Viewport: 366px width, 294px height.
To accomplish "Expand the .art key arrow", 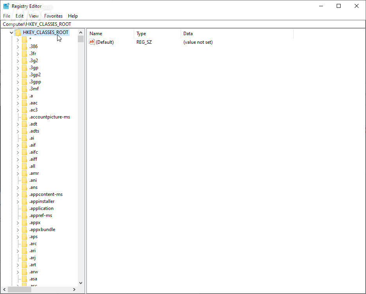I will point(18,265).
